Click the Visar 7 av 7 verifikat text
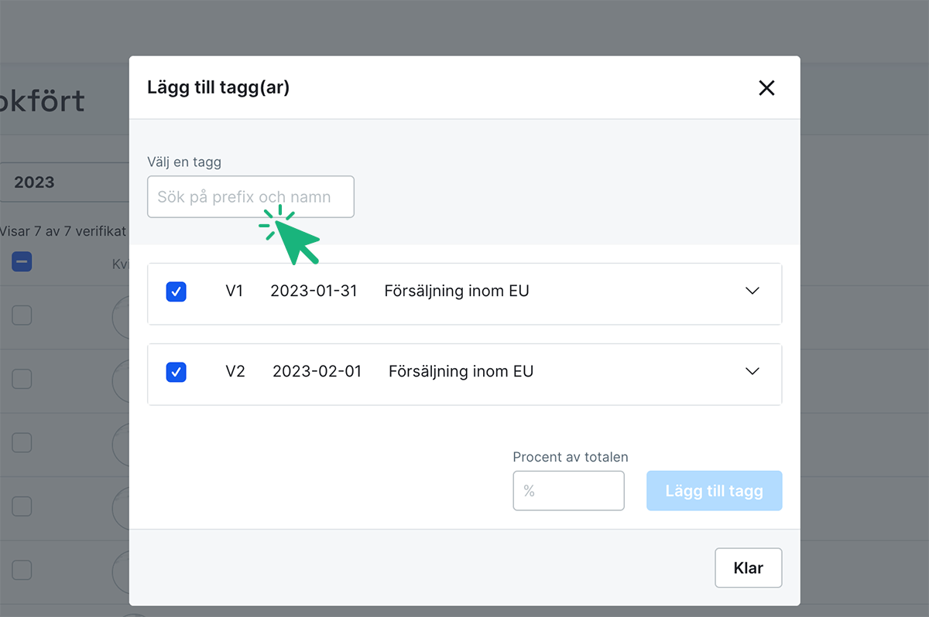929x617 pixels. tap(63, 230)
